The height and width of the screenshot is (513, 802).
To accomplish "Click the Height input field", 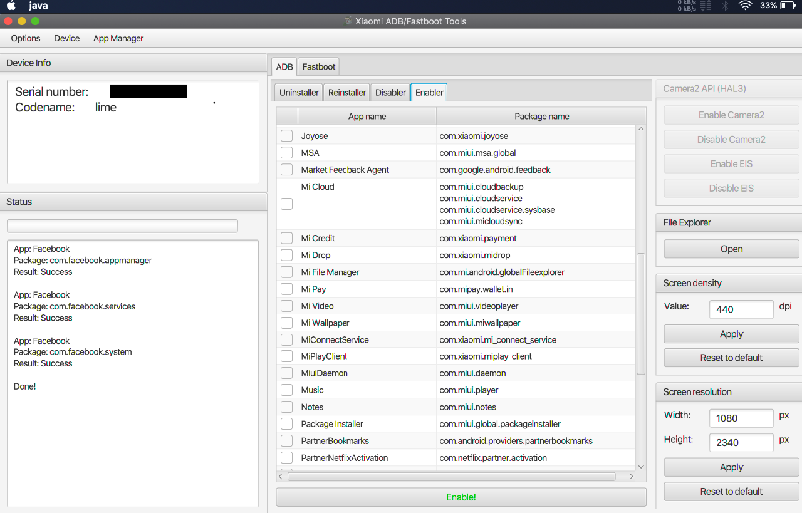I will 741,442.
